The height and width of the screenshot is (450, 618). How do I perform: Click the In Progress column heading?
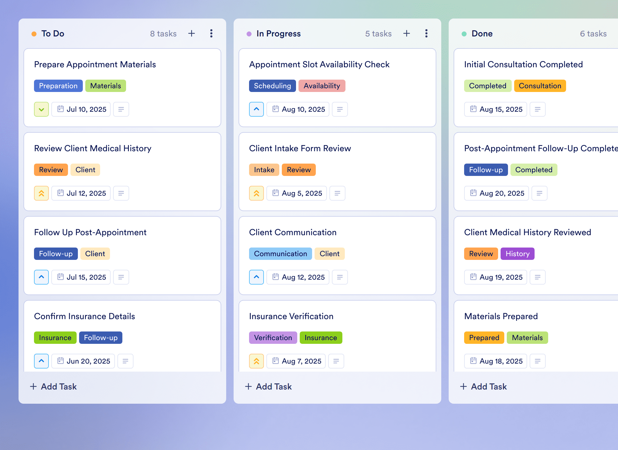(x=278, y=33)
